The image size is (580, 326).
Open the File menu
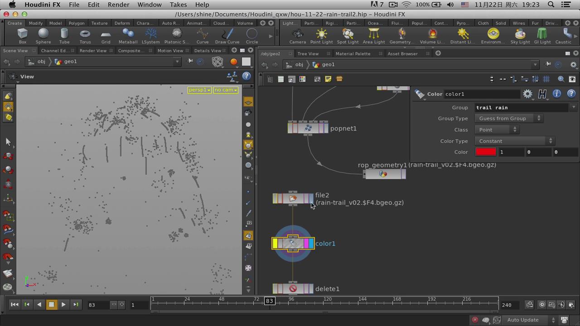tap(74, 5)
